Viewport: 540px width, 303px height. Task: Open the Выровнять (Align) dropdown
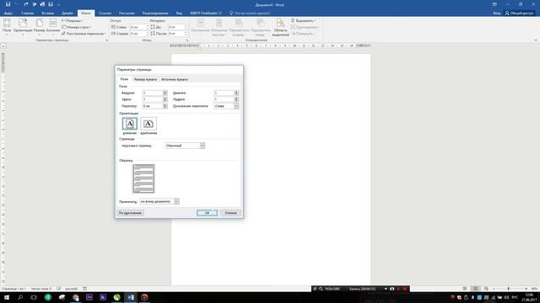[304, 20]
